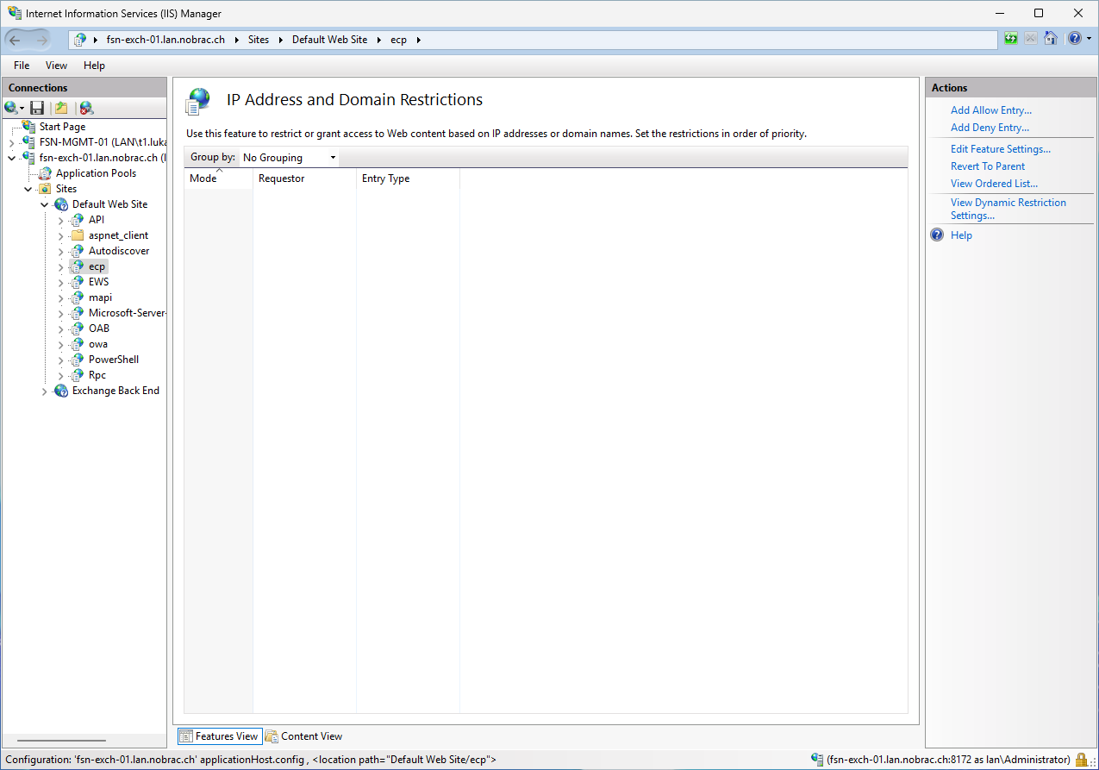Select the Microsoft-Server application node
This screenshot has width=1099, height=770.
click(x=127, y=313)
